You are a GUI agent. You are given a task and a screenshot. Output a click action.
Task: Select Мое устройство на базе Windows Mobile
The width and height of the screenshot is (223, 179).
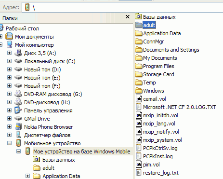(82, 151)
